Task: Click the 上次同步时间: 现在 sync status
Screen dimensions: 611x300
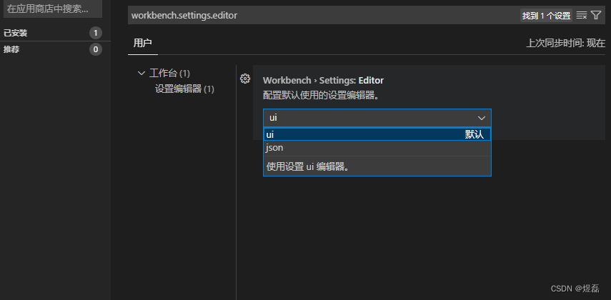Action: click(x=566, y=44)
